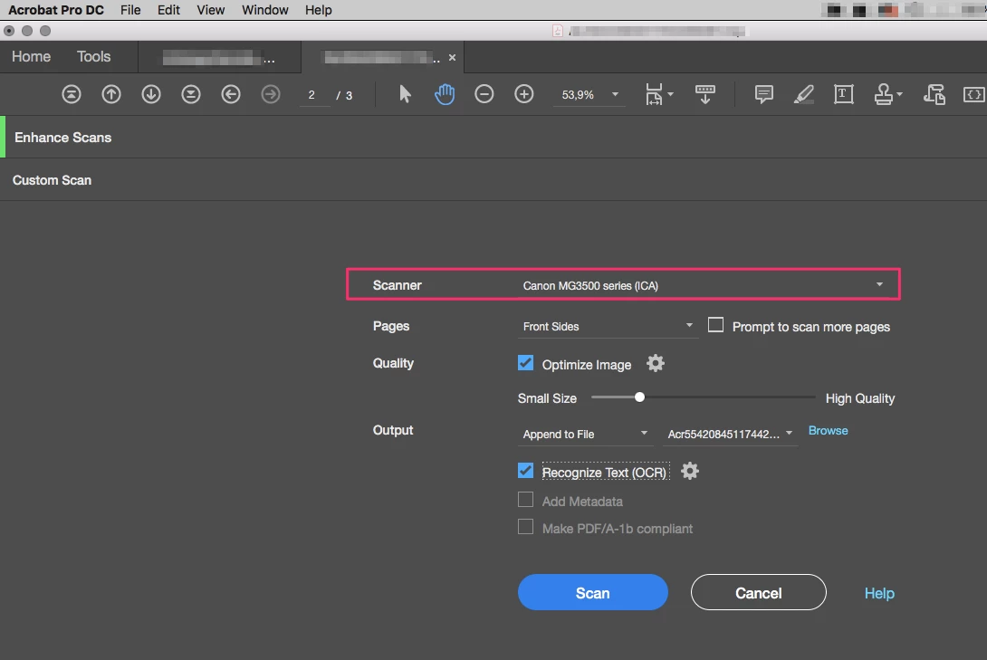
Task: Open Acrobat Pro DC application menu
Action: (56, 10)
